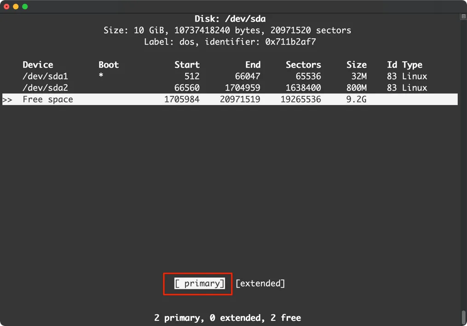Screen dimensions: 467x326
Task: Click the Id Type column header
Action: coord(405,64)
